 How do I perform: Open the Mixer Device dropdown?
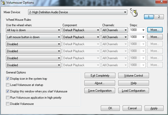pos(78,12)
